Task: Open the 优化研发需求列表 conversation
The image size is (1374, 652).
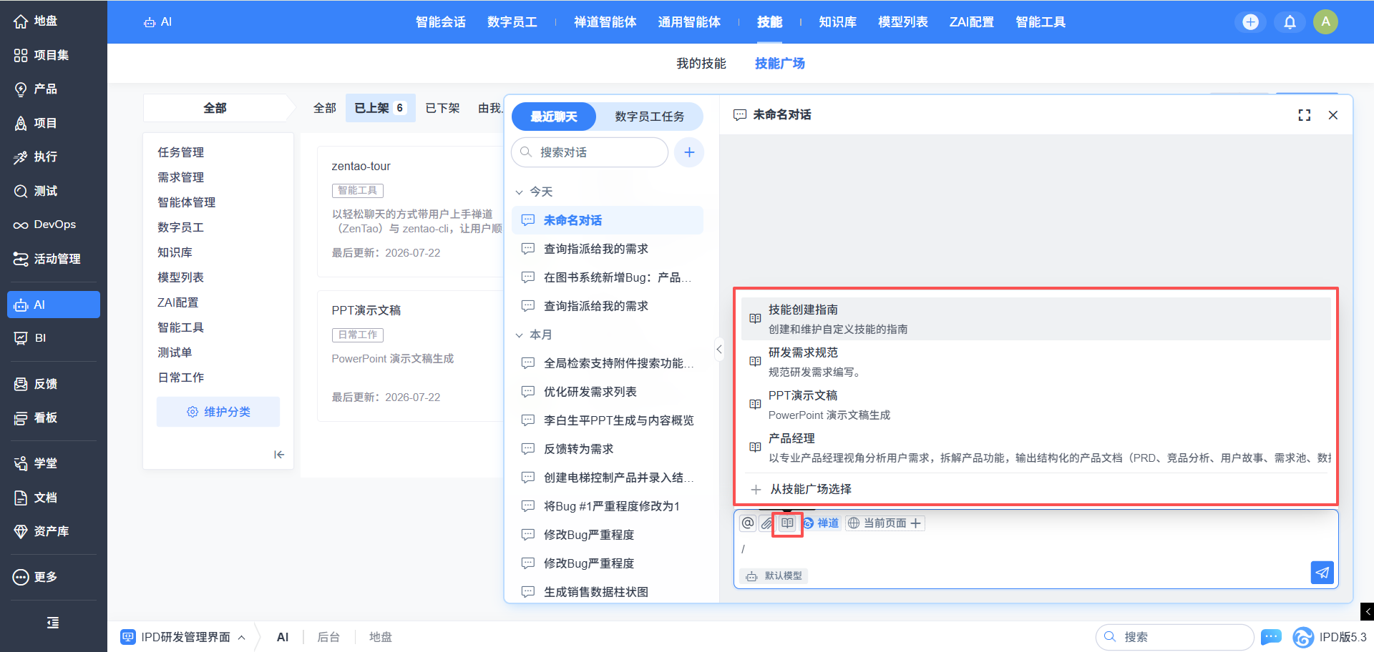Action: point(608,392)
